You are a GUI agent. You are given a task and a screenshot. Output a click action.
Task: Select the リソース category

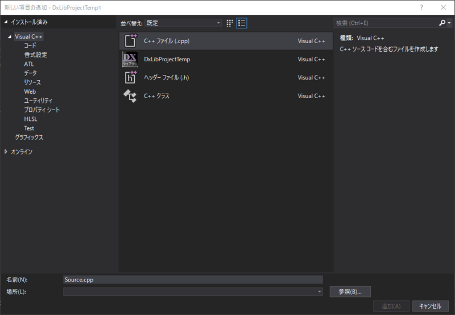32,82
